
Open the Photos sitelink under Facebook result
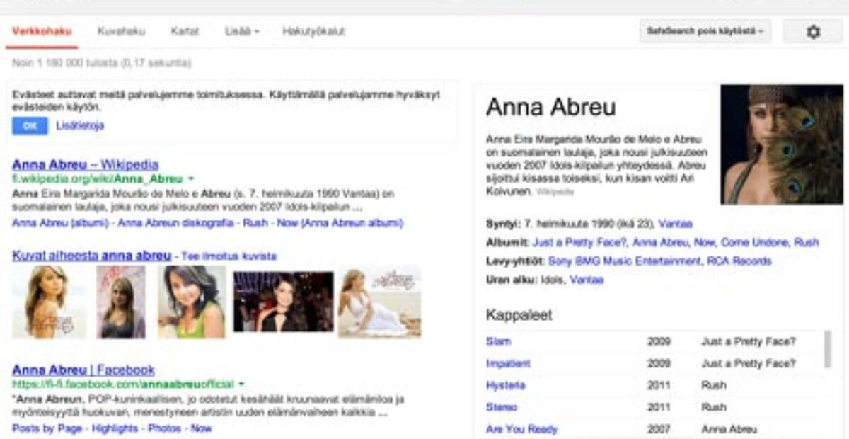pos(165,428)
